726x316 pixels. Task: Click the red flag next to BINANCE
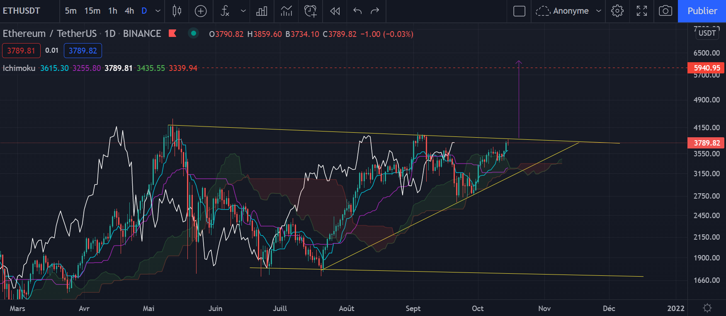(172, 33)
